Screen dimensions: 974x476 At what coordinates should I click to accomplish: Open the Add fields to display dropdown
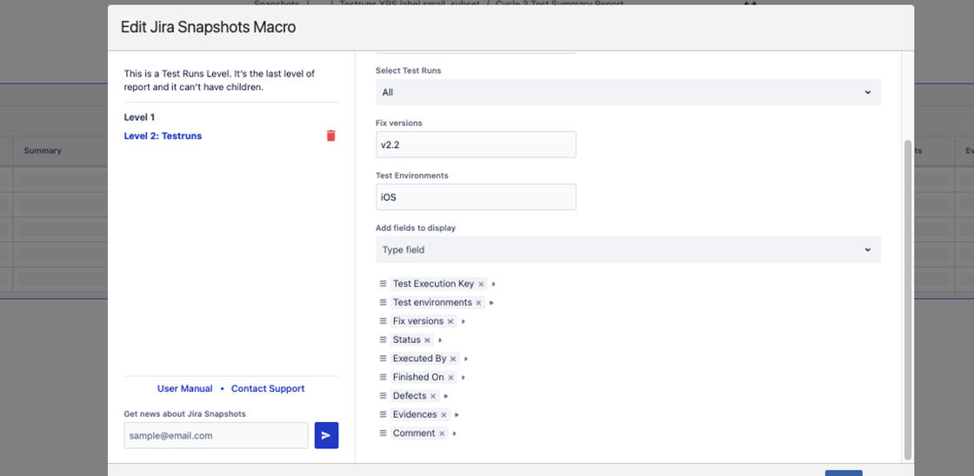(627, 249)
